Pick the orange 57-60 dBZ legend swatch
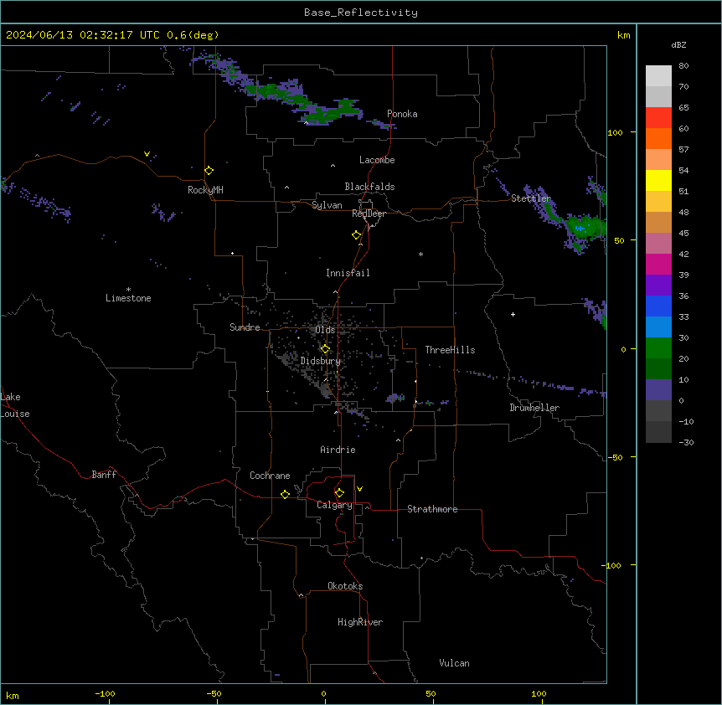Image resolution: width=722 pixels, height=705 pixels. coord(658,138)
